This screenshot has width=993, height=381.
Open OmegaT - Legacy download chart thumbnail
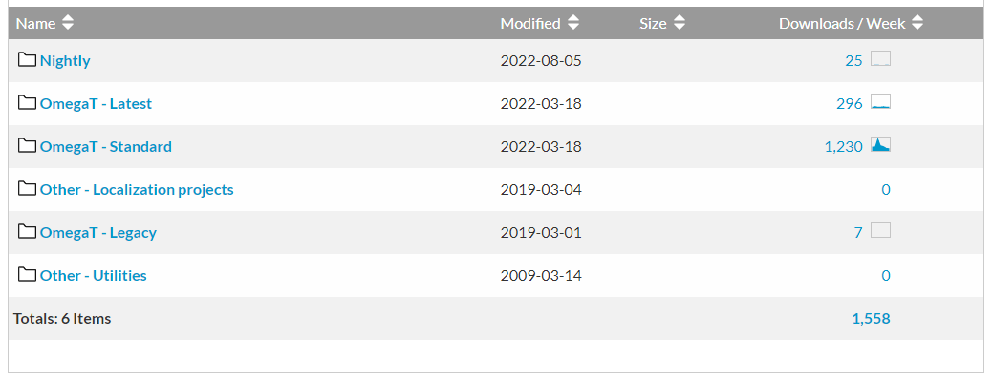[880, 231]
